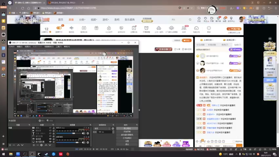Move scene up with arrow in Scenes dock
Viewport: 279px width, 157px height.
[x=18, y=145]
